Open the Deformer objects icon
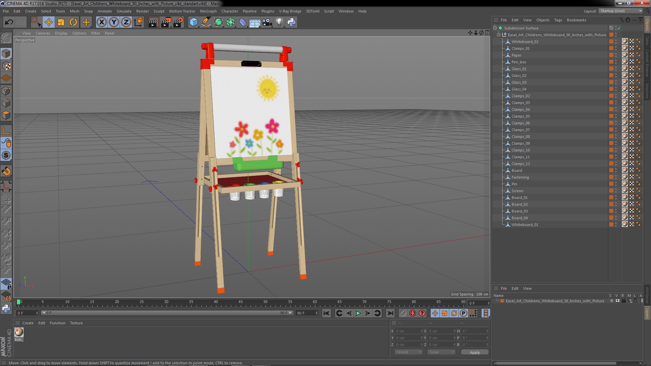 pos(243,22)
